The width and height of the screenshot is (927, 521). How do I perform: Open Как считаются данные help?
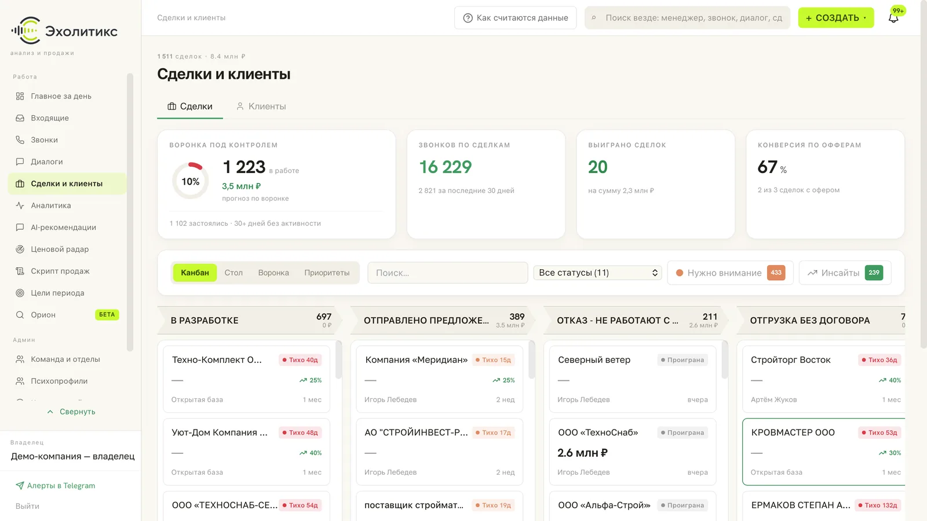coord(516,18)
